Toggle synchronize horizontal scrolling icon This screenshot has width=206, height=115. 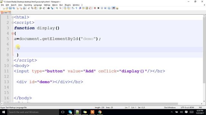point(68,8)
